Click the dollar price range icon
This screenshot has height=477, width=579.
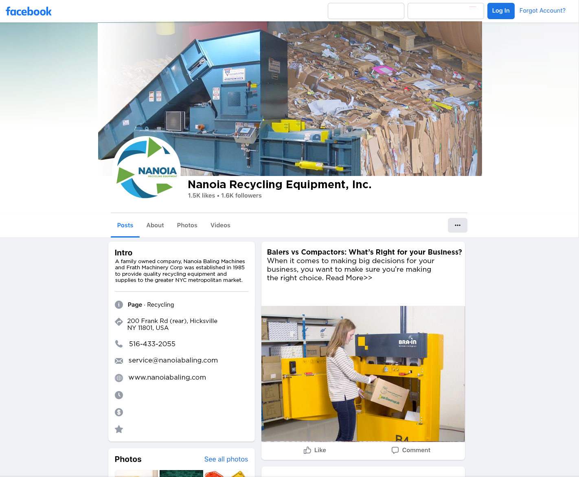(x=119, y=412)
